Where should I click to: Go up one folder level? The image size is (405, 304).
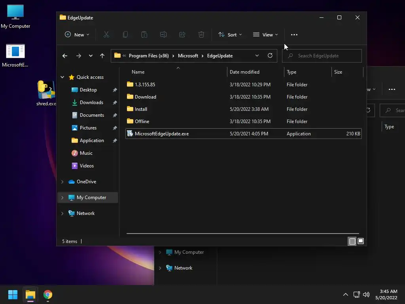[102, 56]
